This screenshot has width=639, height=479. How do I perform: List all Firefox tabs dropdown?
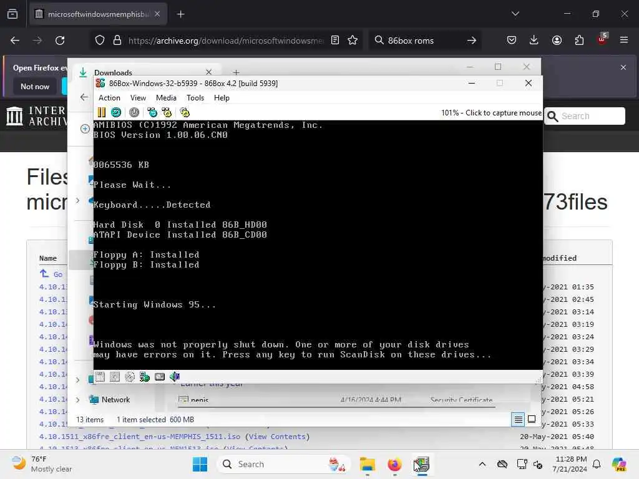[x=515, y=14]
